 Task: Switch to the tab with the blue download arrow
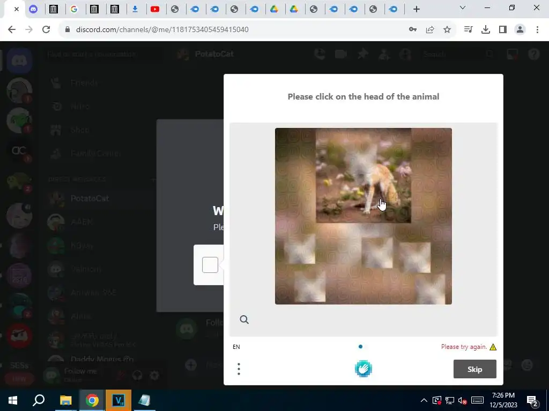(135, 9)
